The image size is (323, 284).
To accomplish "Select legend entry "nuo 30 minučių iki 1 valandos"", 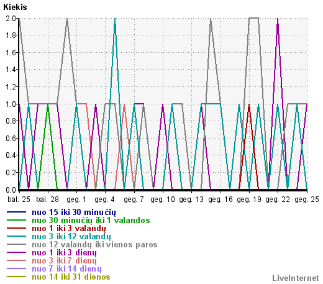I will click(91, 220).
